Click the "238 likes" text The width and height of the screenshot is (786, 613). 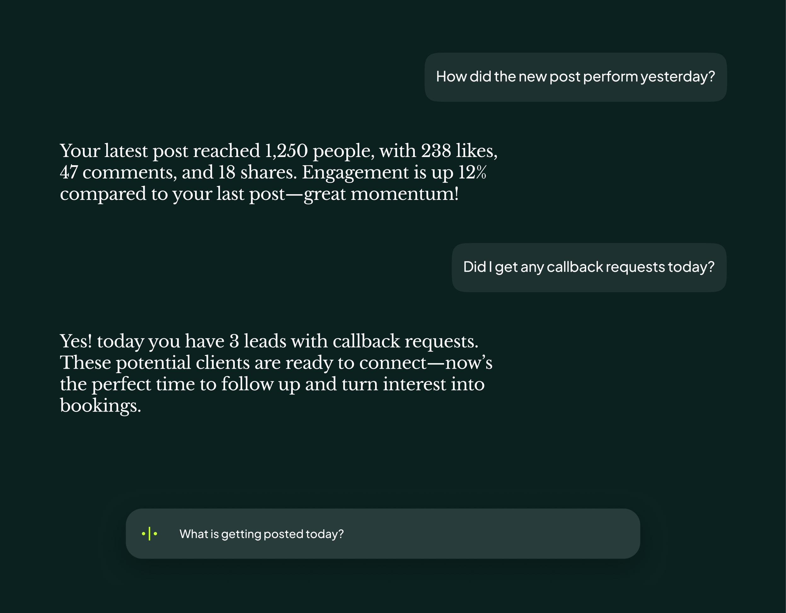(x=459, y=151)
